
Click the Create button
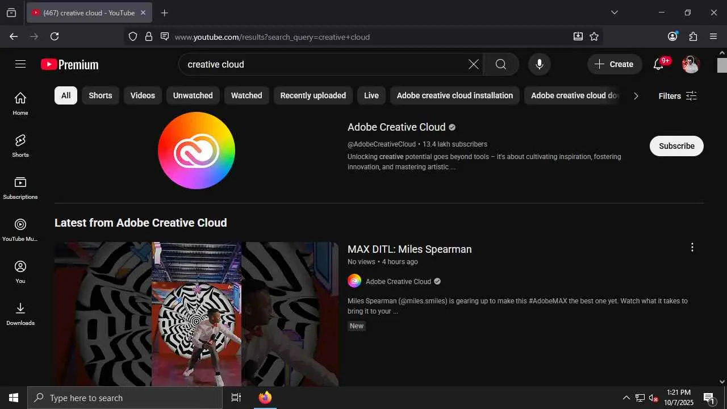tap(615, 64)
